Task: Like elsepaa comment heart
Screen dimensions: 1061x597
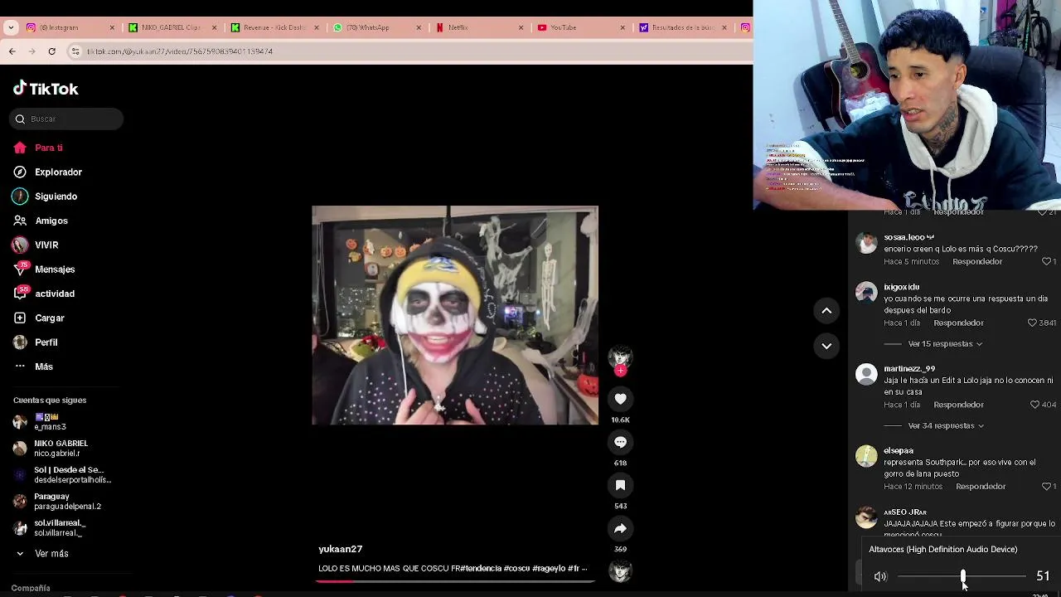Action: (x=1046, y=486)
